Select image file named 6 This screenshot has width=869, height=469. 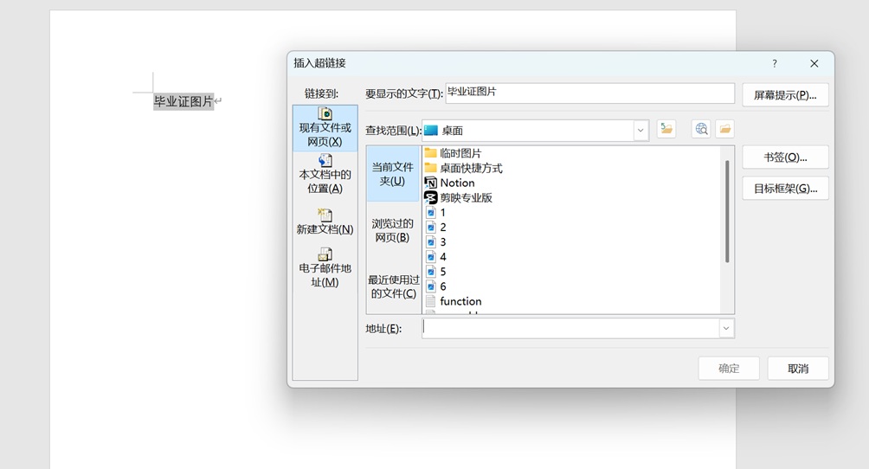(435, 286)
